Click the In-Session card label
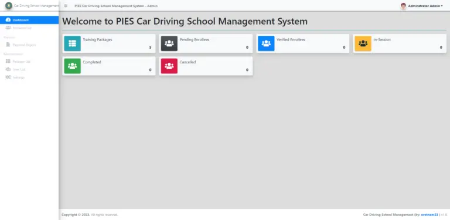 click(x=382, y=40)
